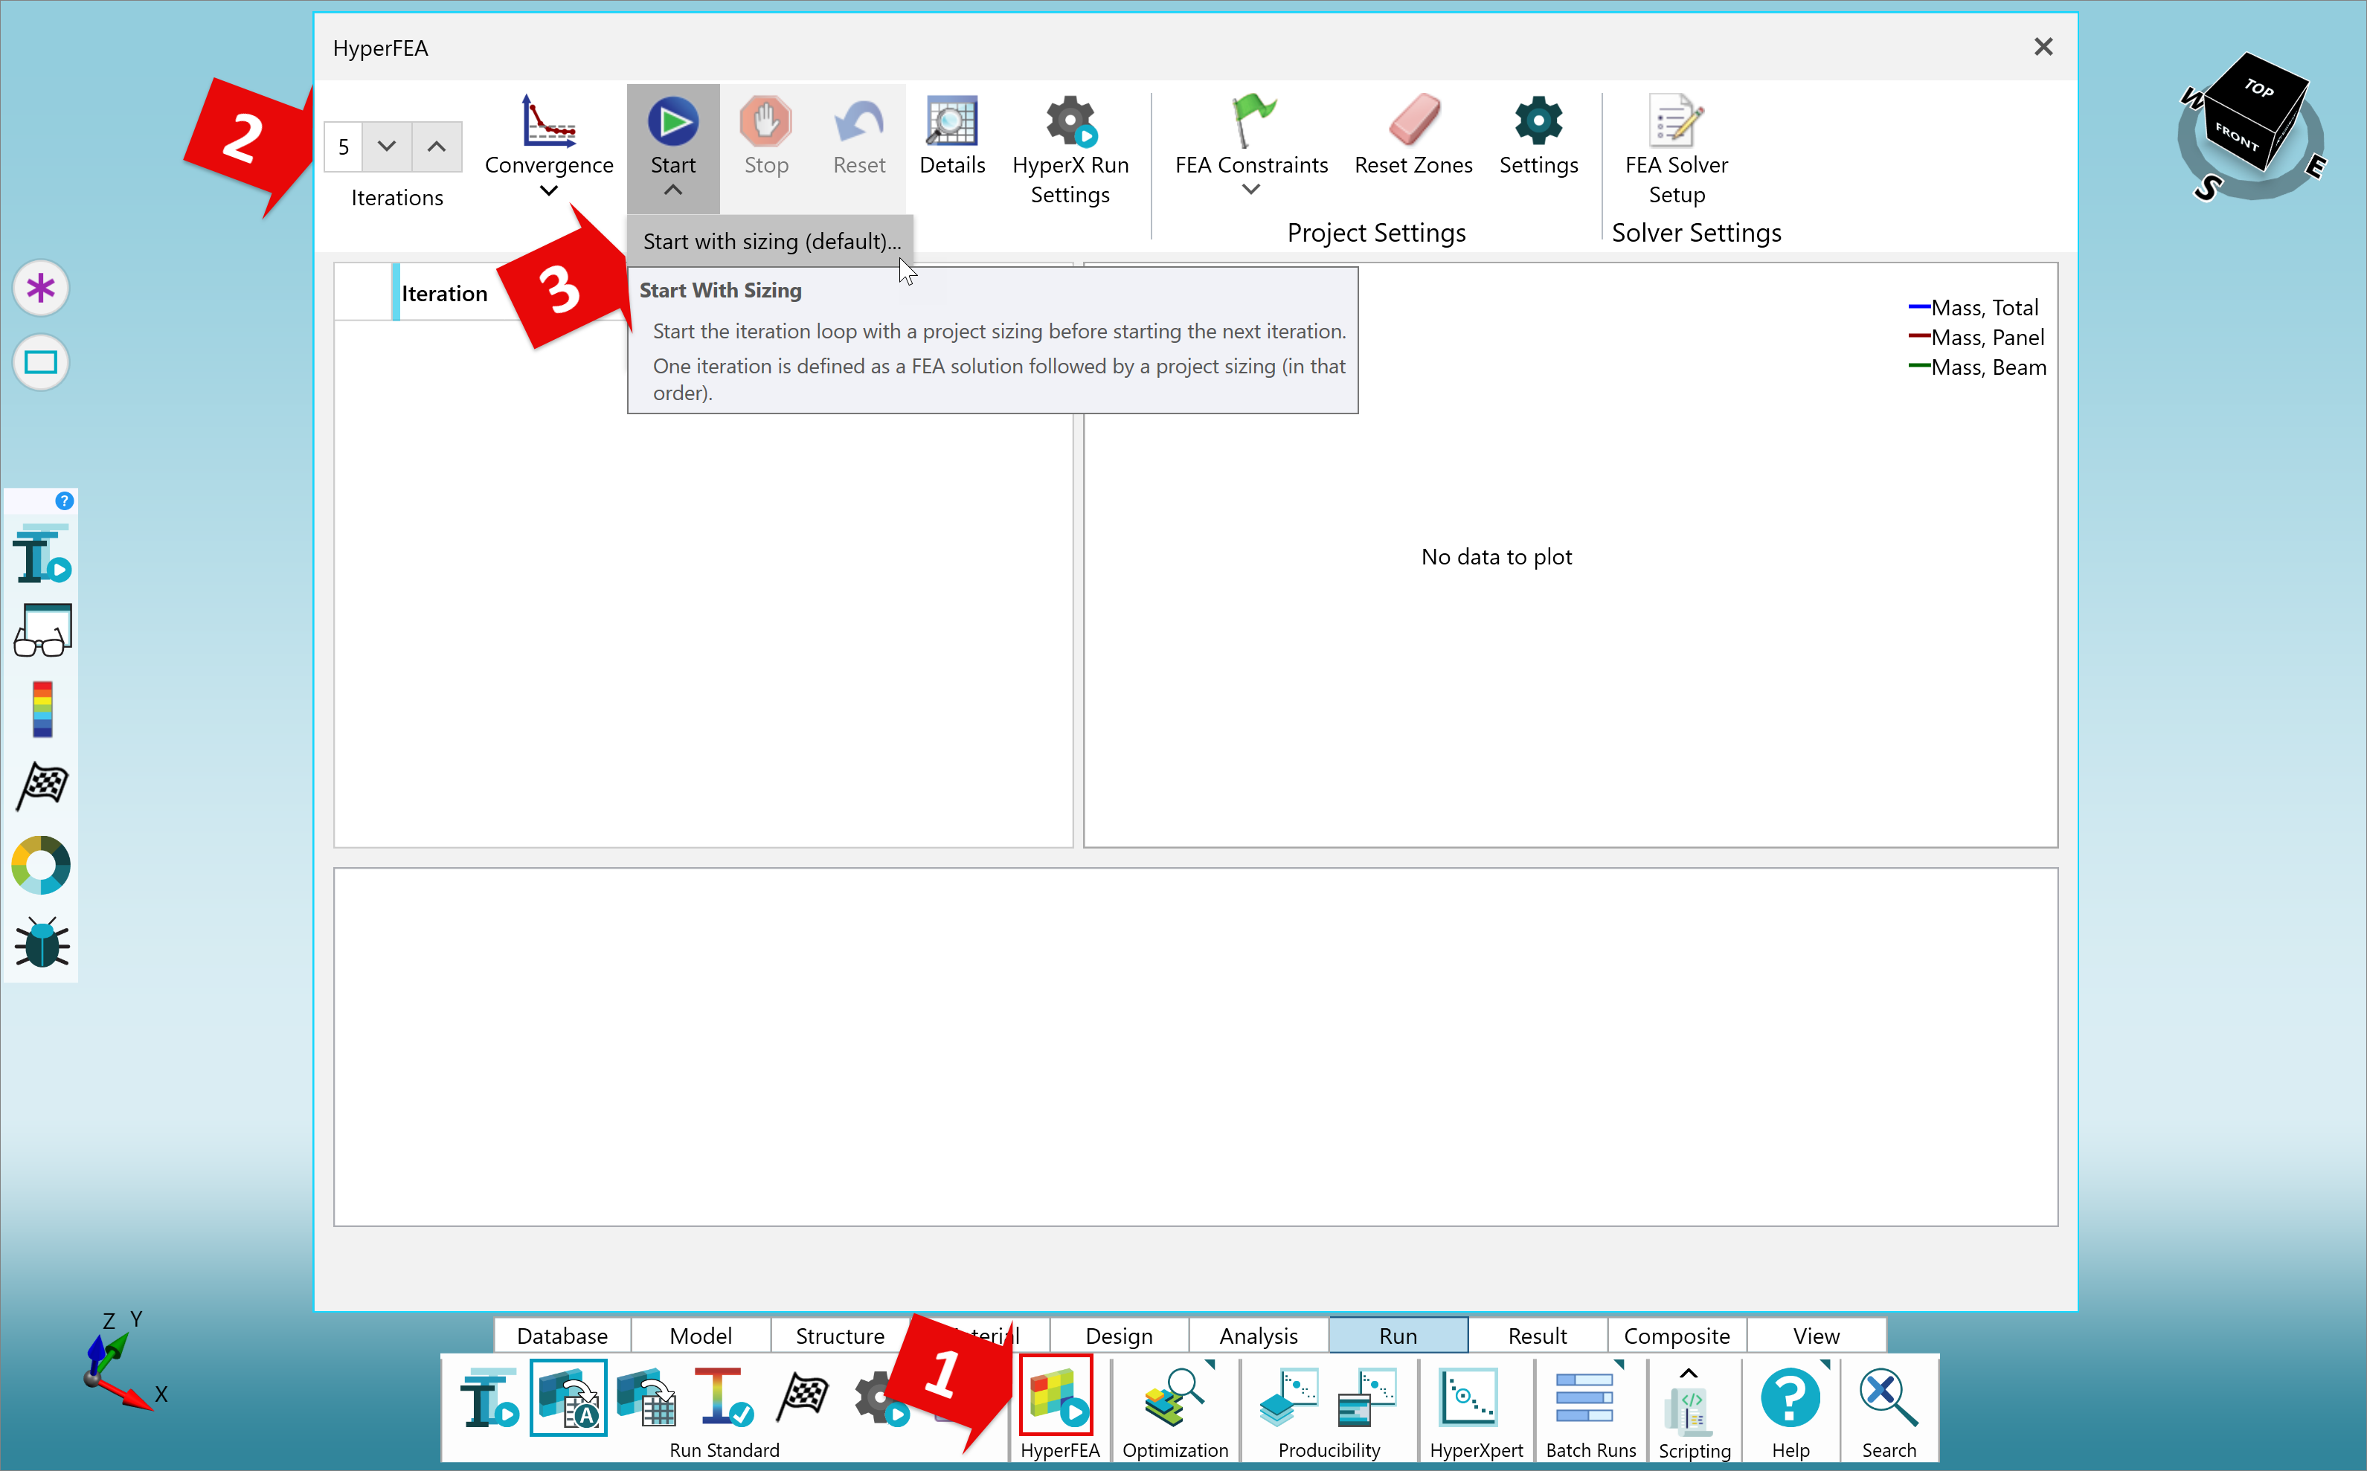Viewport: 2367px width, 1471px height.
Task: Click the Reset Zones eraser icon
Action: (1413, 120)
